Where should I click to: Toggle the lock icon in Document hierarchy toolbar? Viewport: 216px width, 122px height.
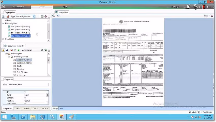(x=3, y=50)
